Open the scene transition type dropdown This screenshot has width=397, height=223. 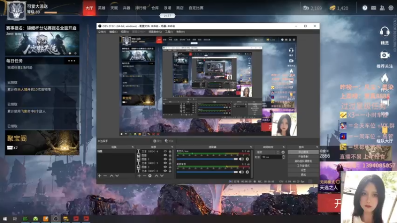268,152
